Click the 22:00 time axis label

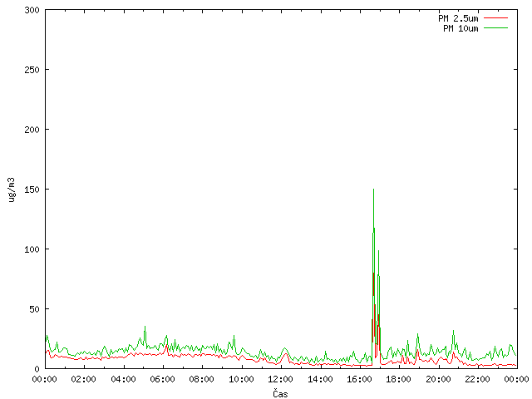pos(477,379)
